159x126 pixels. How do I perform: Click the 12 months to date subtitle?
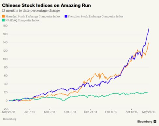31,10
